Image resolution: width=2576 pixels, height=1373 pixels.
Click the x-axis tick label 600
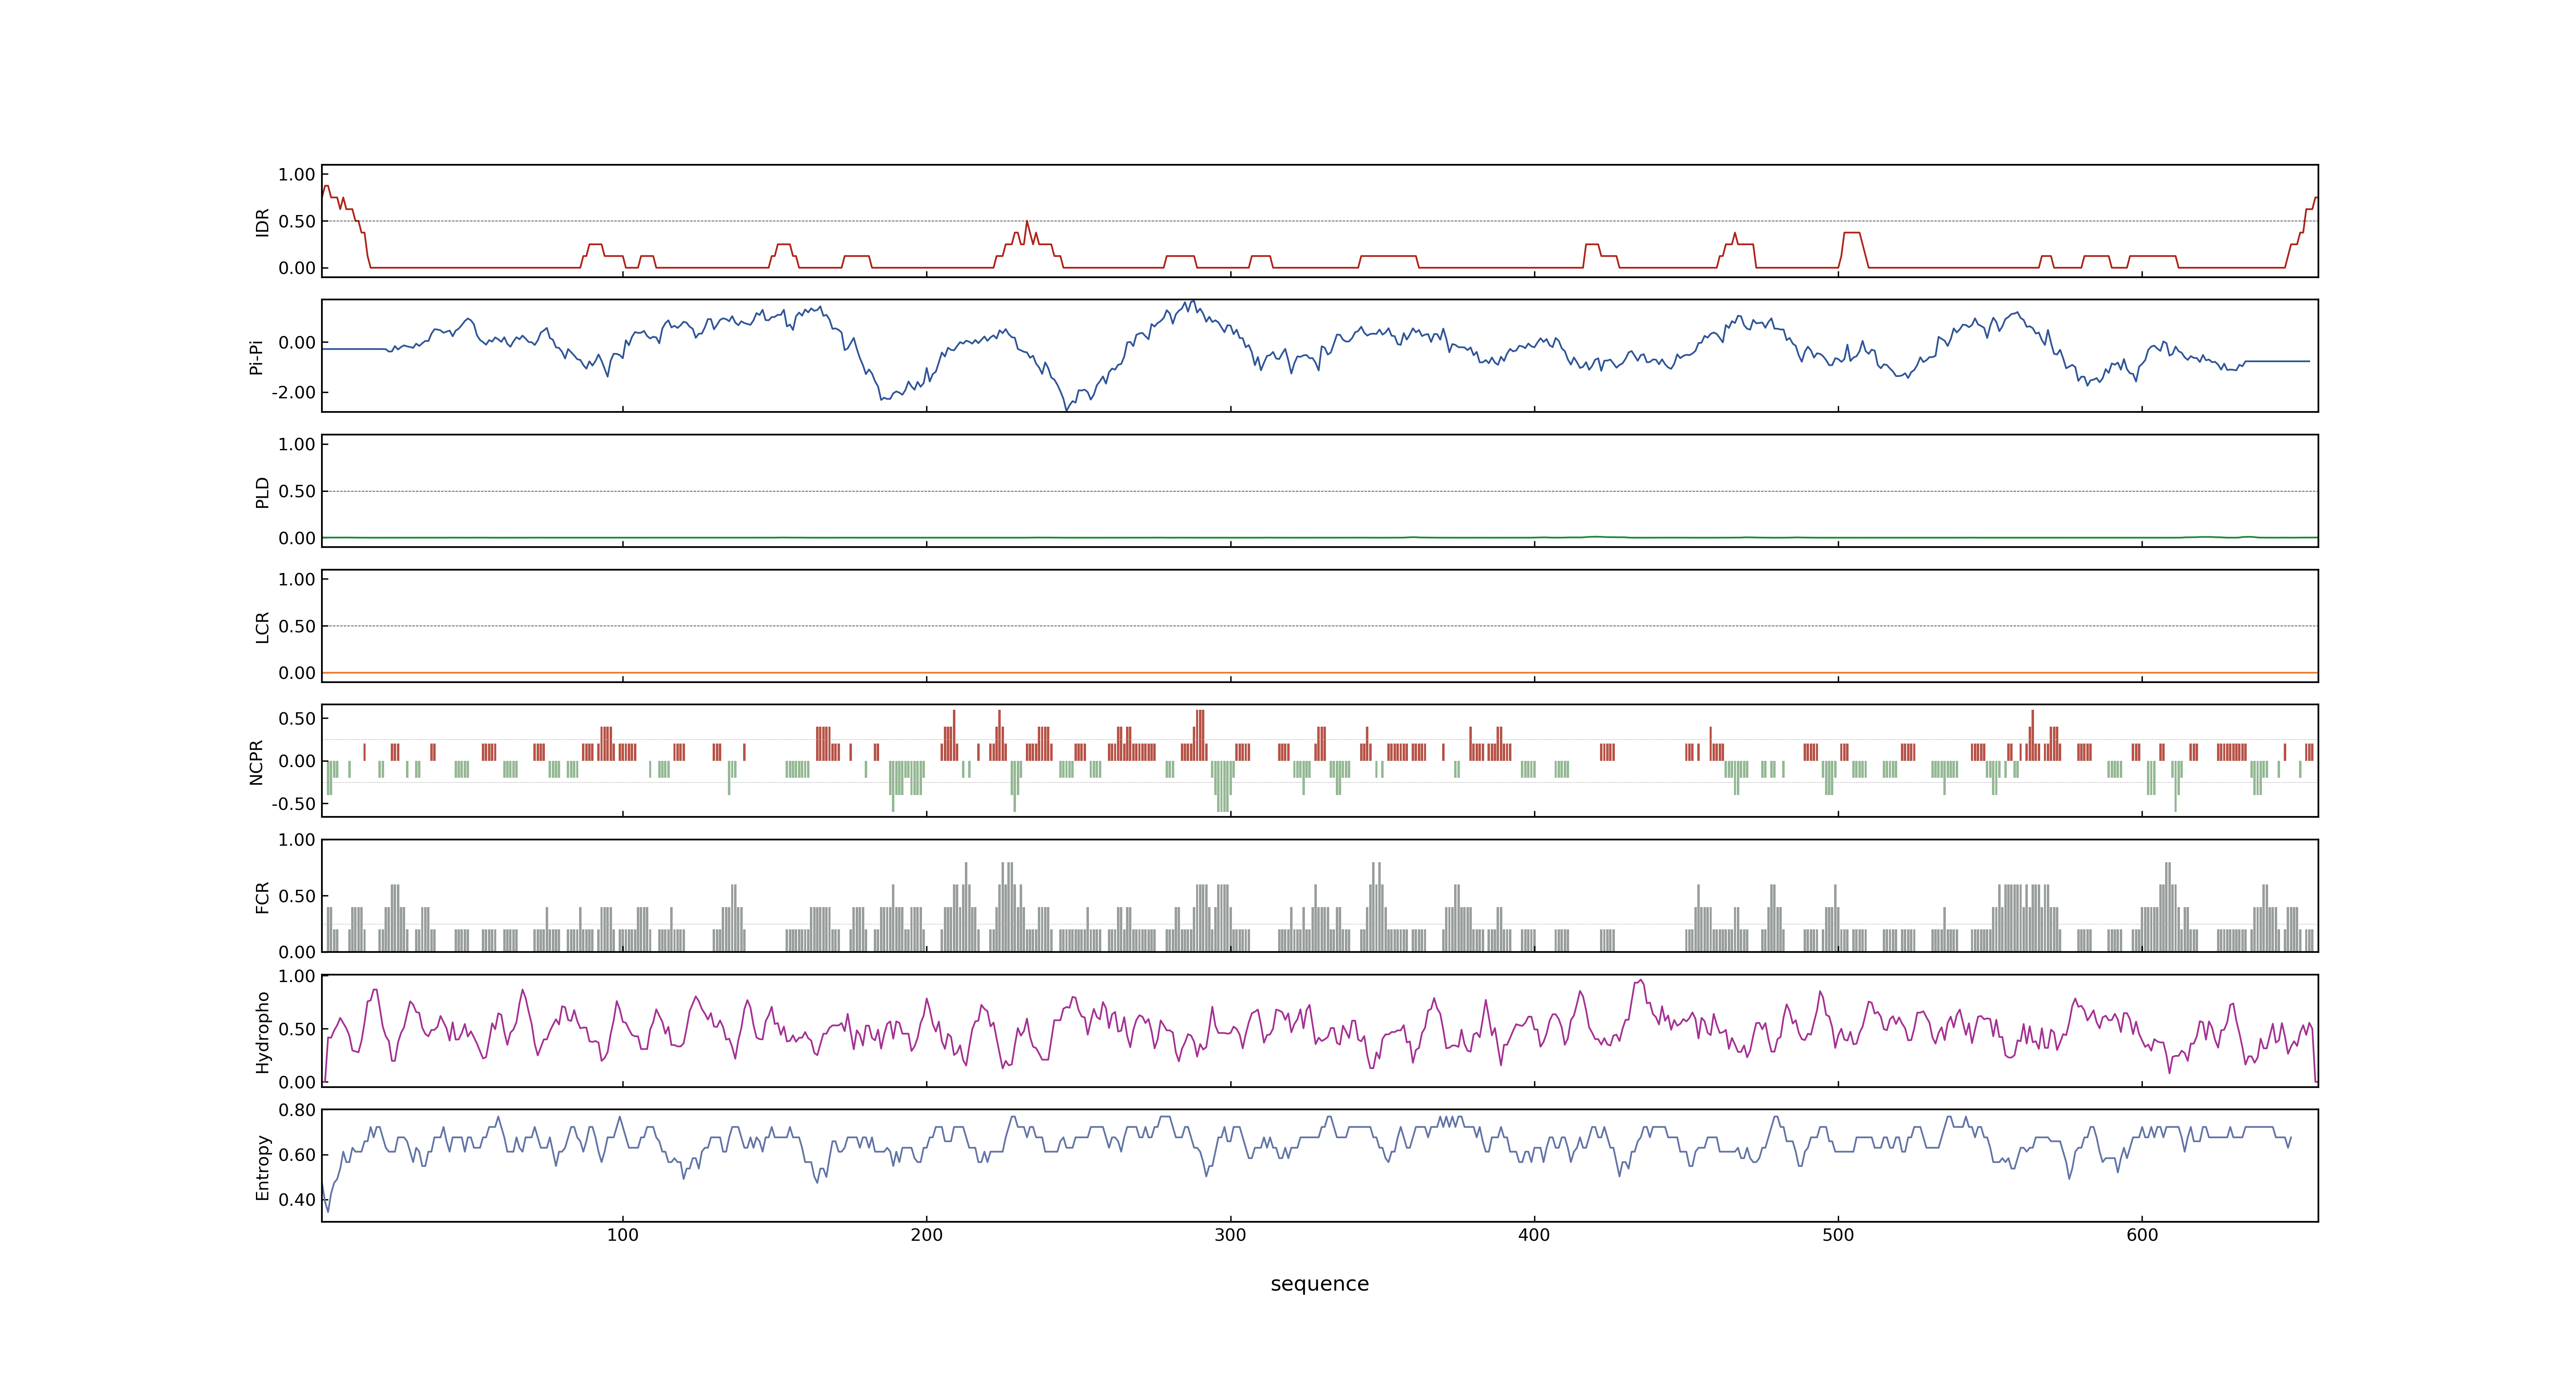tap(2142, 1235)
